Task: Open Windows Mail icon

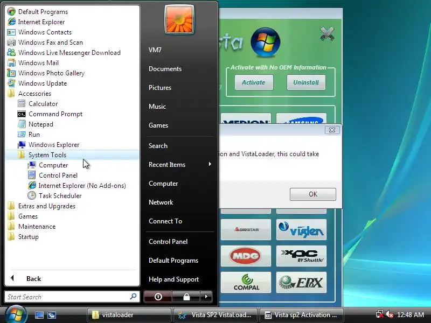Action: tap(11, 63)
